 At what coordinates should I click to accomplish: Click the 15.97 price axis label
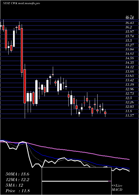pyautogui.click(x=130, y=32)
